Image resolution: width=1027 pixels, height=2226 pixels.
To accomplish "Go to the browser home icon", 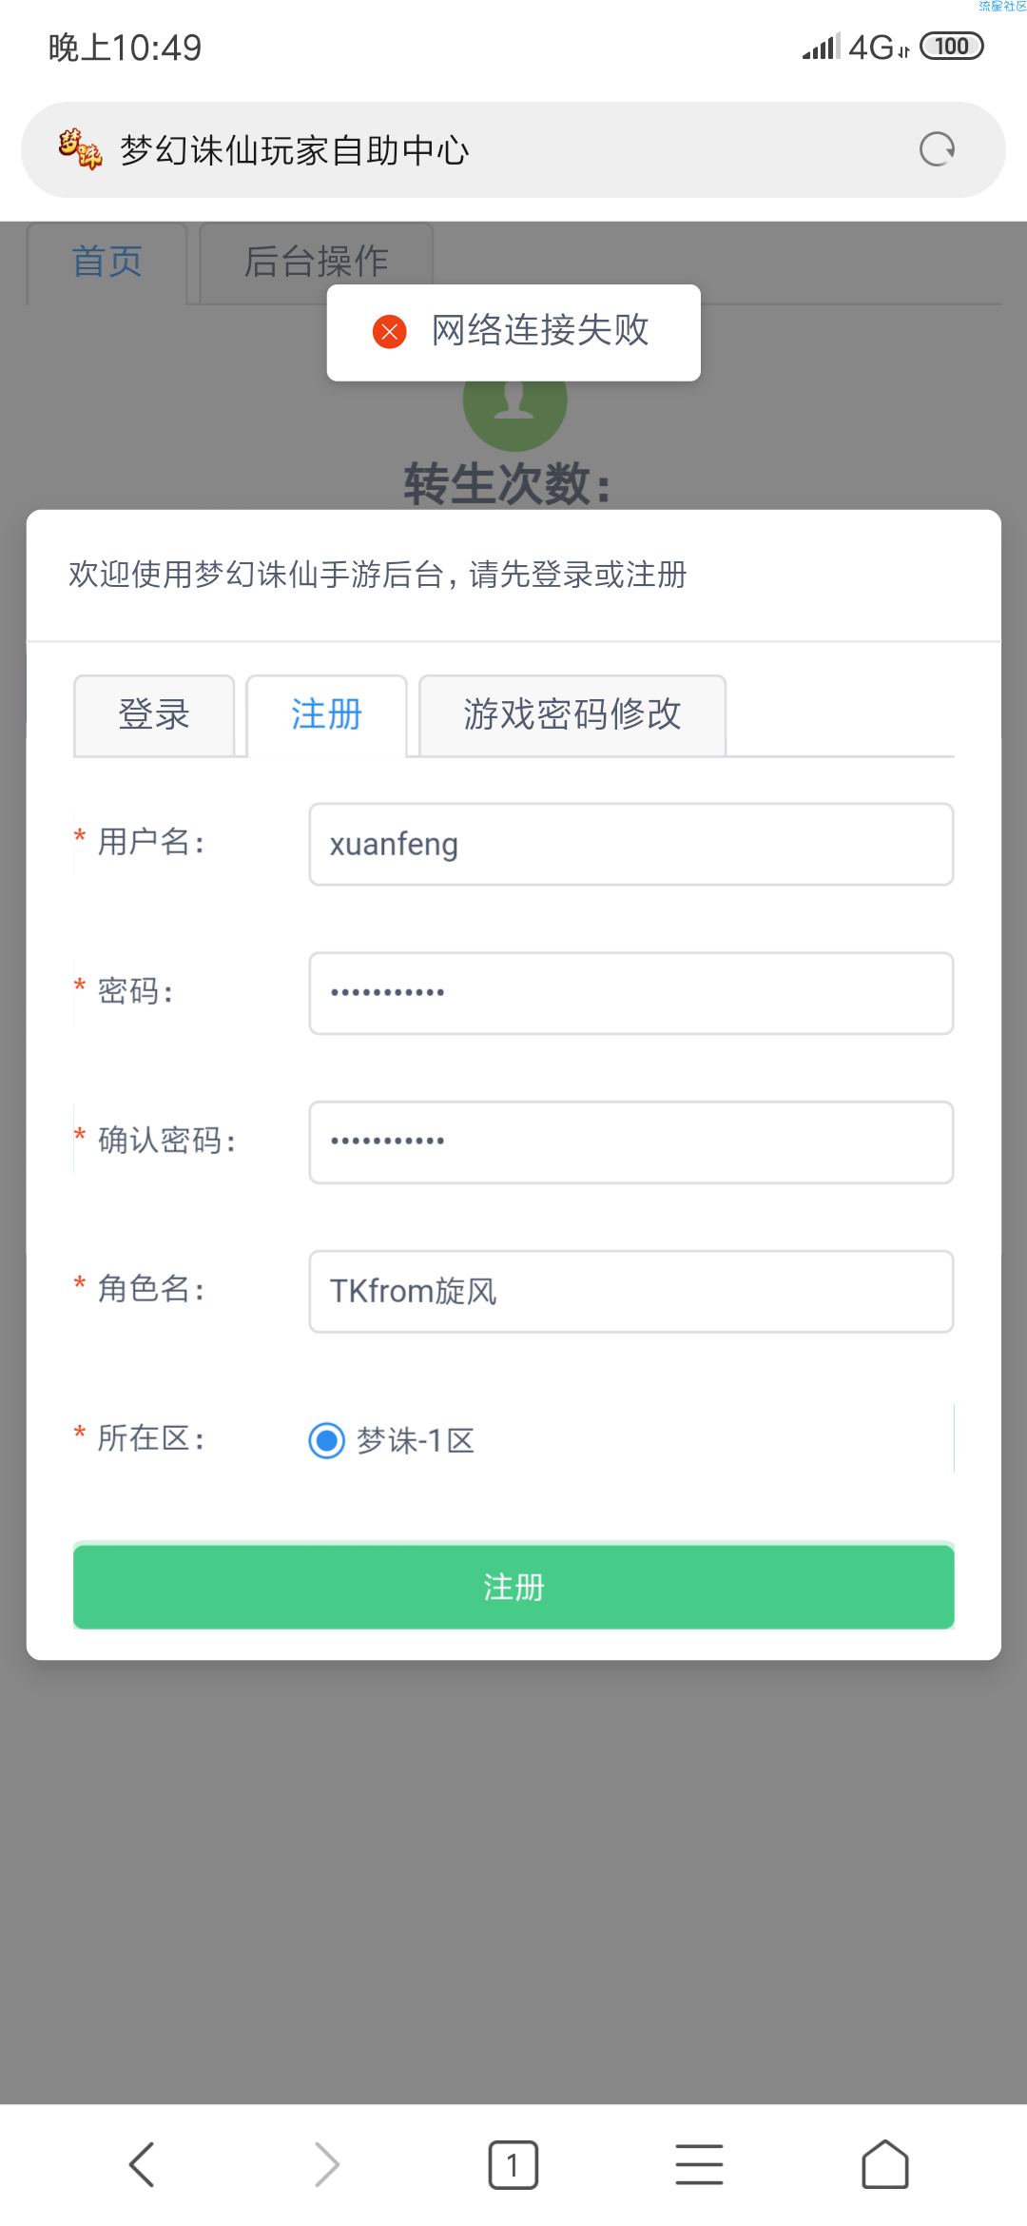I will [885, 2165].
